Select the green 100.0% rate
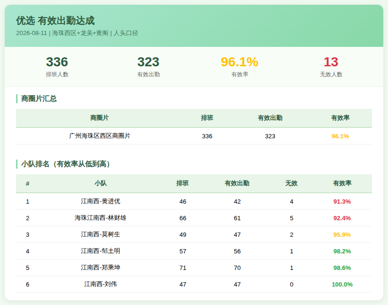Screen dimensions: 388x305 click(342, 285)
